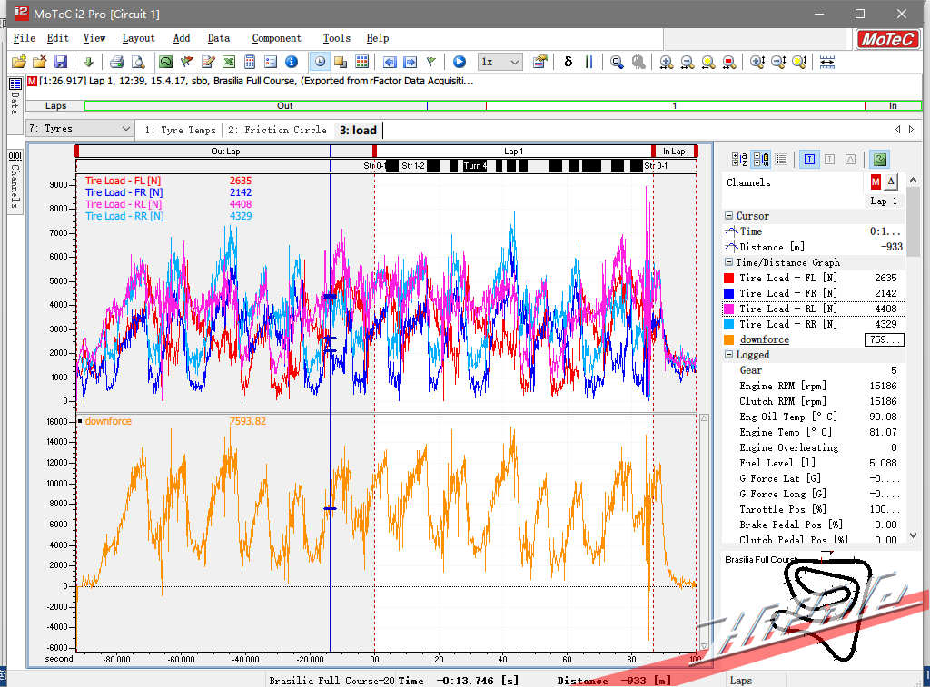Collapse the Cursor group in Channels
The width and height of the screenshot is (930, 687).
pos(729,216)
